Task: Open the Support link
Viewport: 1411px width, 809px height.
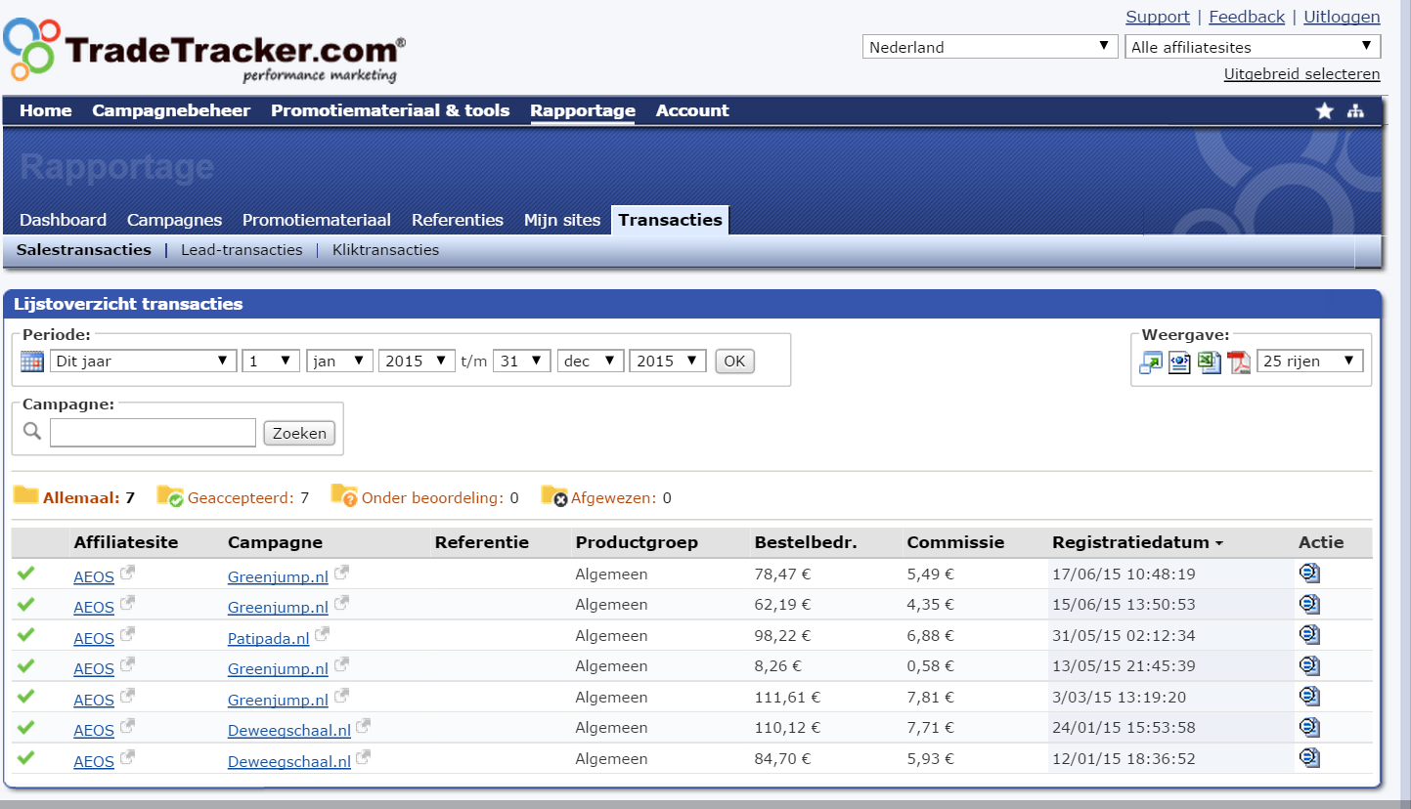Action: click(x=1158, y=17)
